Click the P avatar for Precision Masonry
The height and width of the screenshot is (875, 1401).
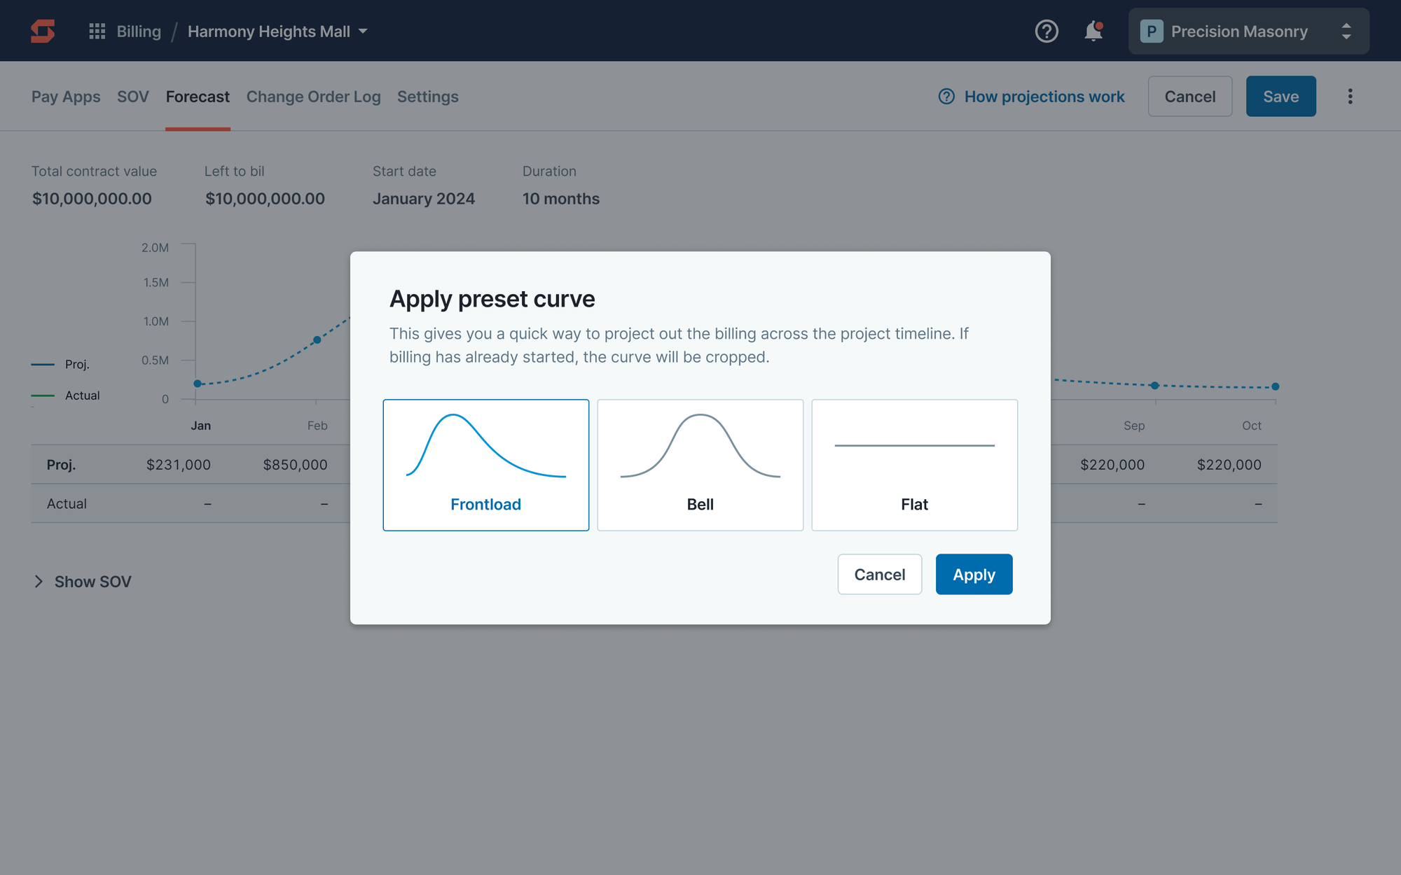[1151, 31]
